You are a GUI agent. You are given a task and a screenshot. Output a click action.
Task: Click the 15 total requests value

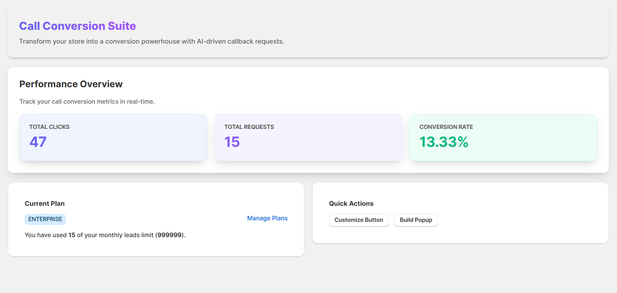[x=232, y=142]
